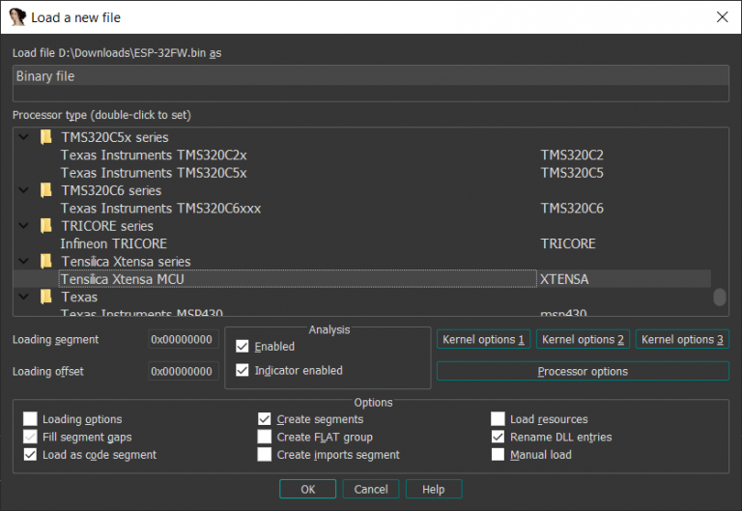Image resolution: width=742 pixels, height=511 pixels.
Task: Click the TRICORE series folder icon
Action: [45, 226]
